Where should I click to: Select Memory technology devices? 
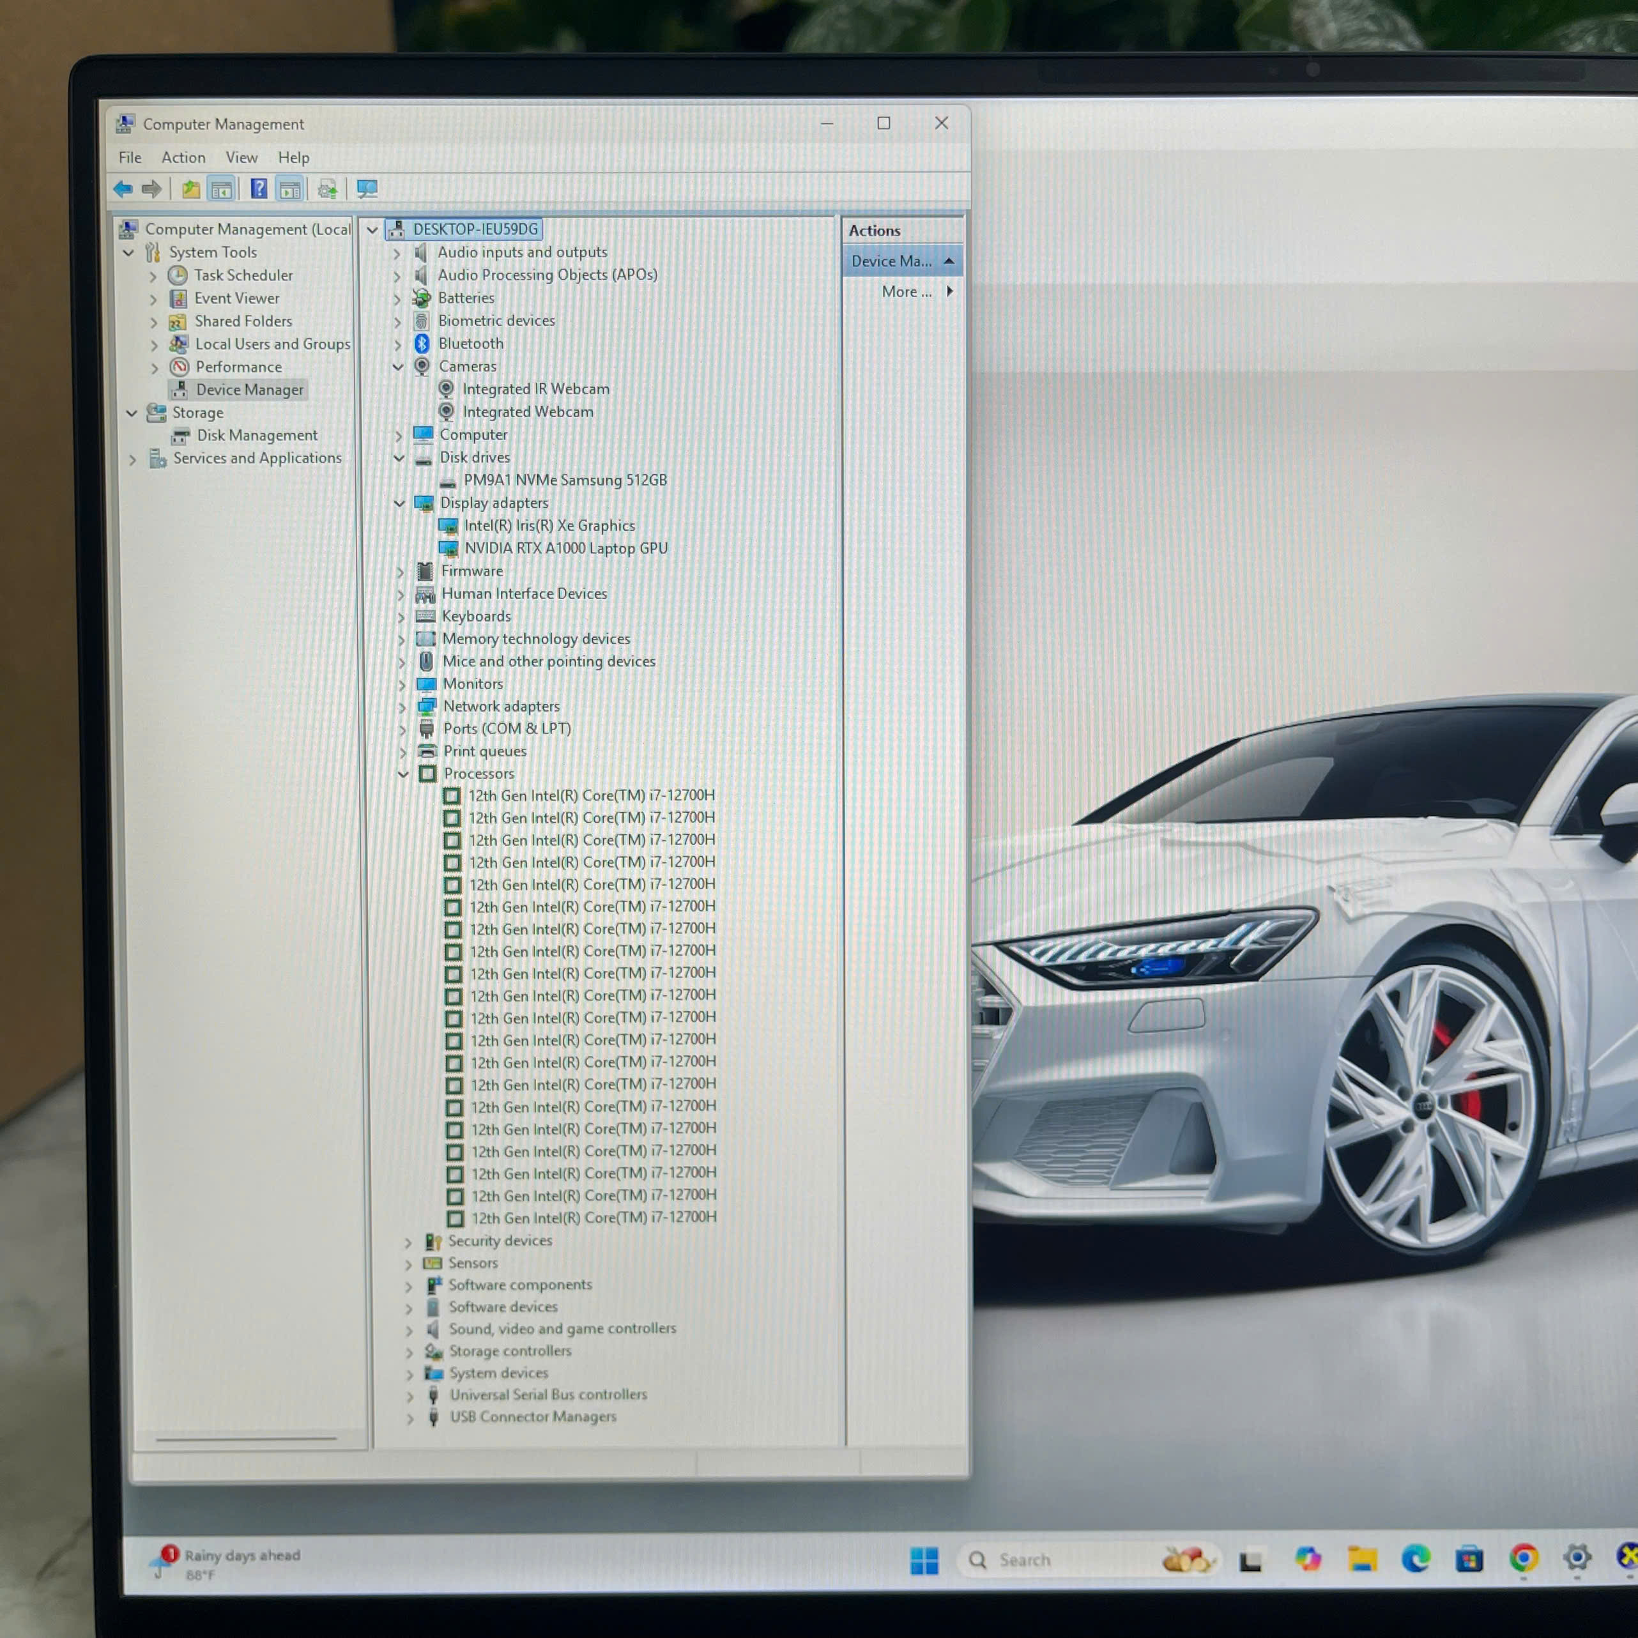(536, 638)
